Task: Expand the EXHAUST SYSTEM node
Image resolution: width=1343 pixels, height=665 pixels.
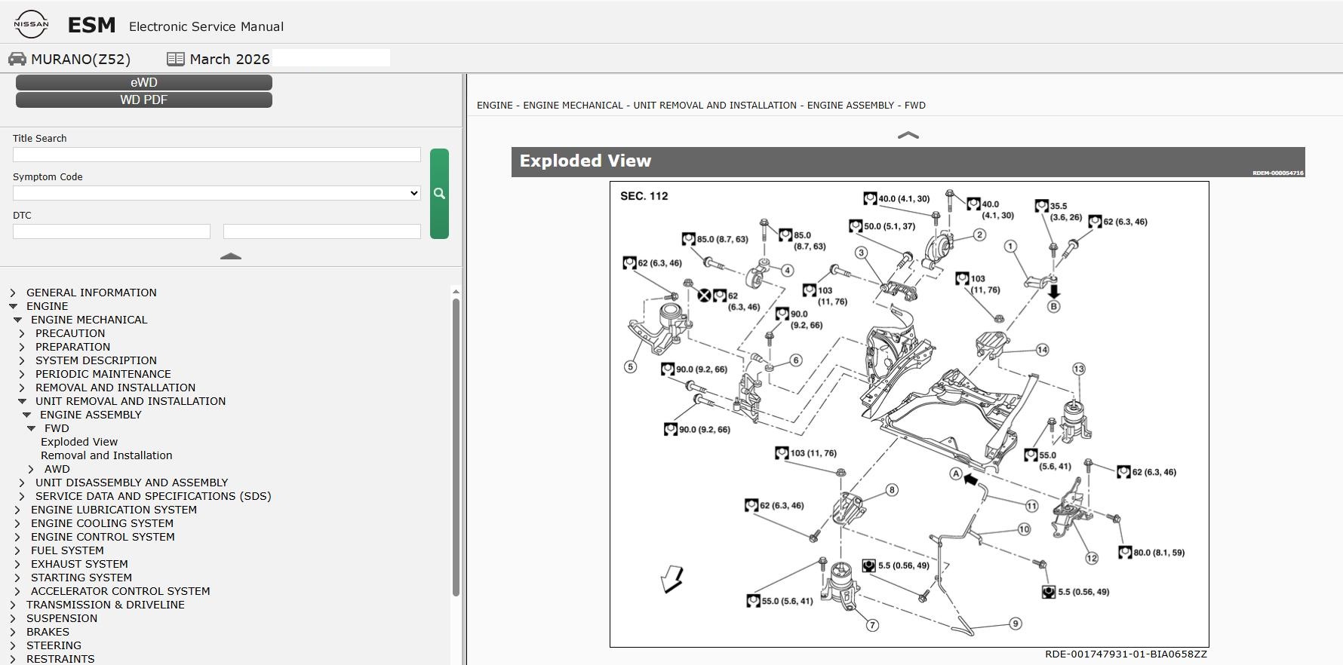Action: click(x=17, y=564)
